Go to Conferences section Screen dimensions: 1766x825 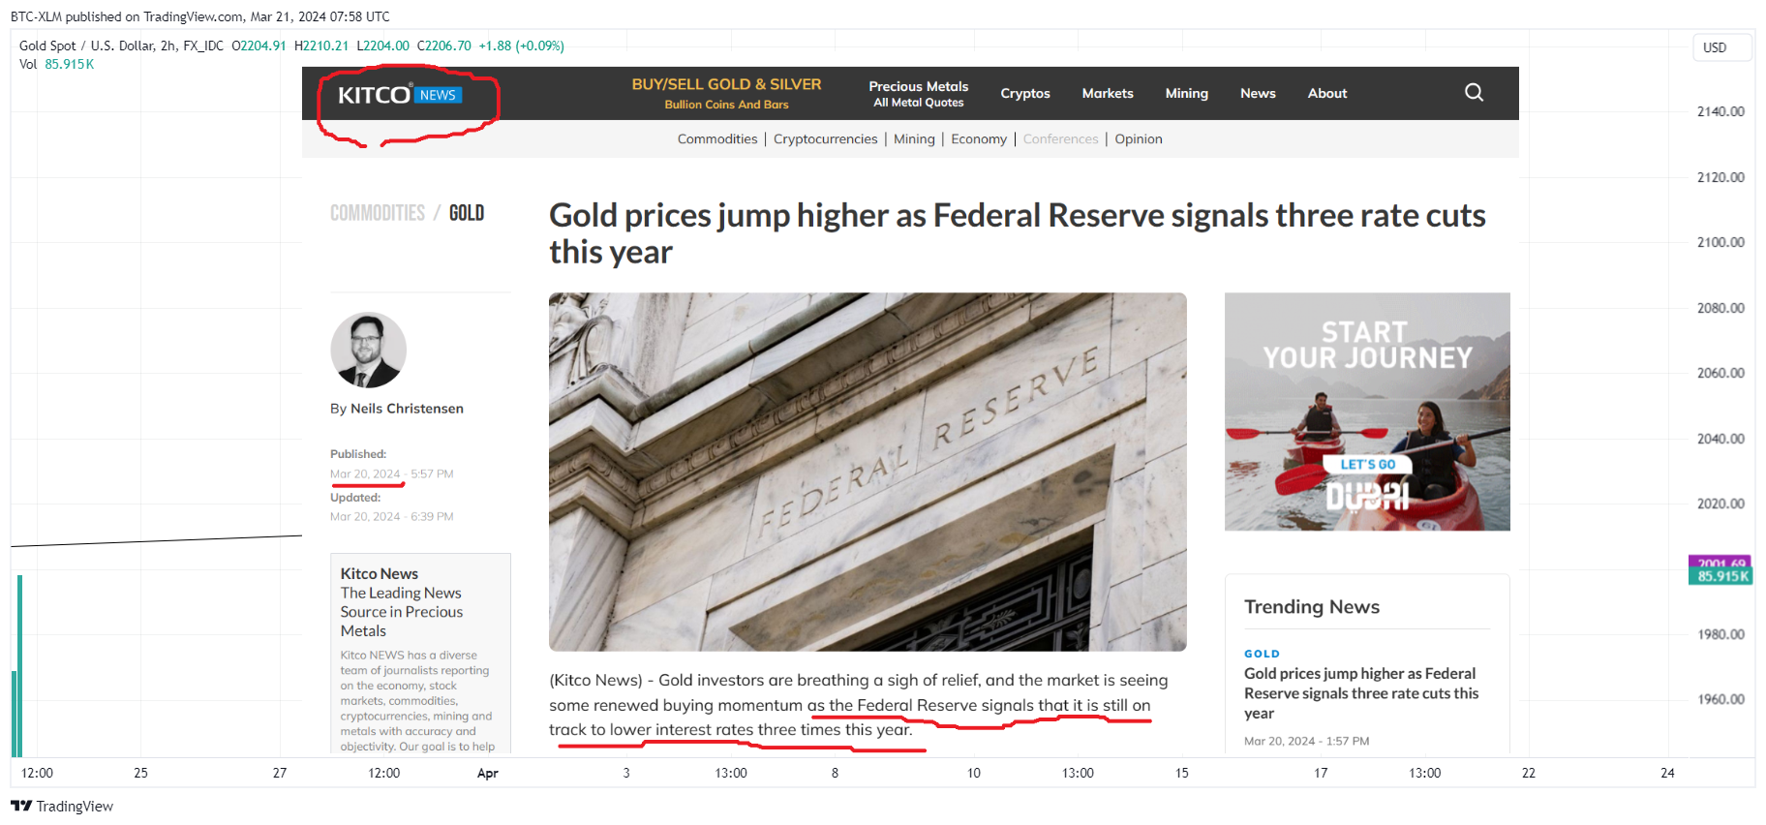coord(1060,138)
